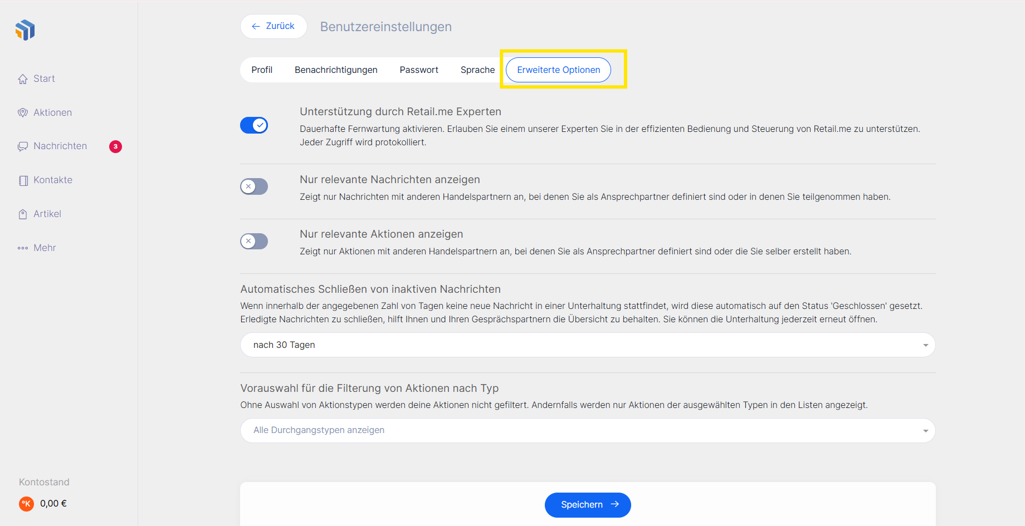The width and height of the screenshot is (1025, 526).
Task: Click the Kontakte address book icon
Action: (23, 180)
